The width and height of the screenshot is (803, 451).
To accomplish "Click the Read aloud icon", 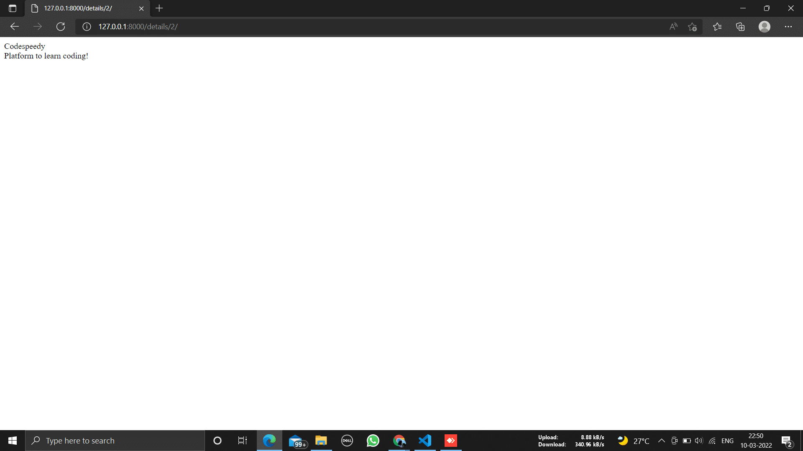I will point(673,27).
